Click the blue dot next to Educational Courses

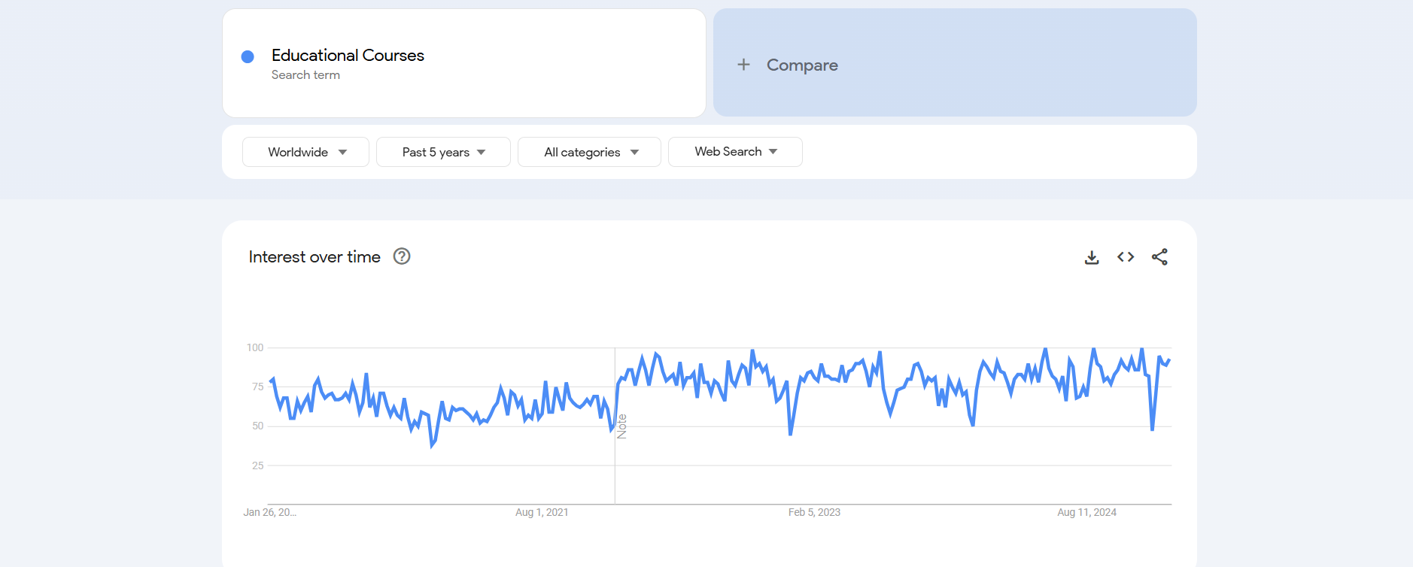pos(248,56)
